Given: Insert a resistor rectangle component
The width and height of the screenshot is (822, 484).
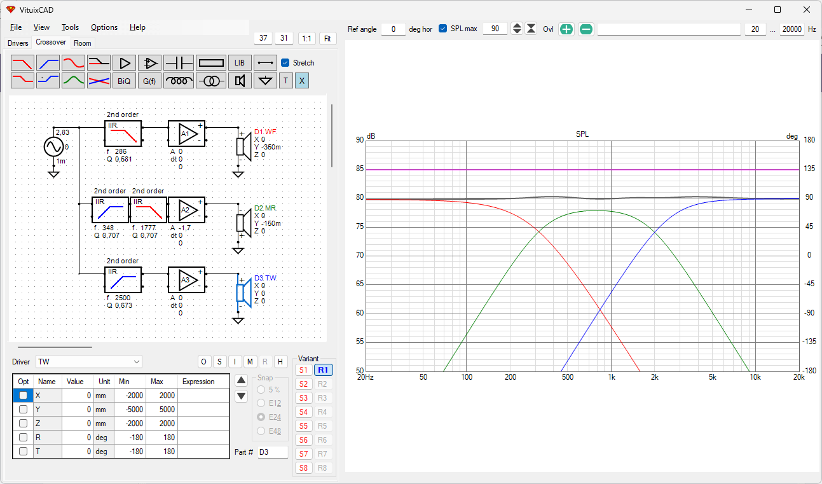Looking at the screenshot, I should [211, 63].
